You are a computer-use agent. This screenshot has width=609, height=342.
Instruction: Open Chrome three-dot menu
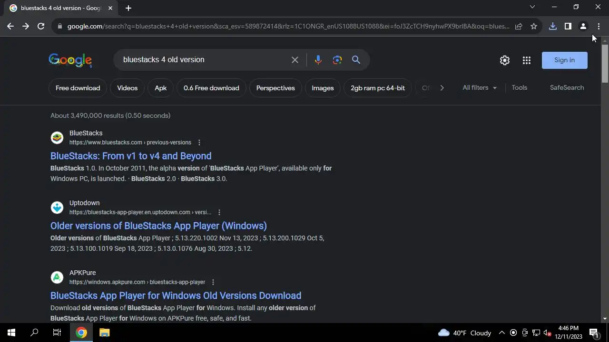pos(599,26)
